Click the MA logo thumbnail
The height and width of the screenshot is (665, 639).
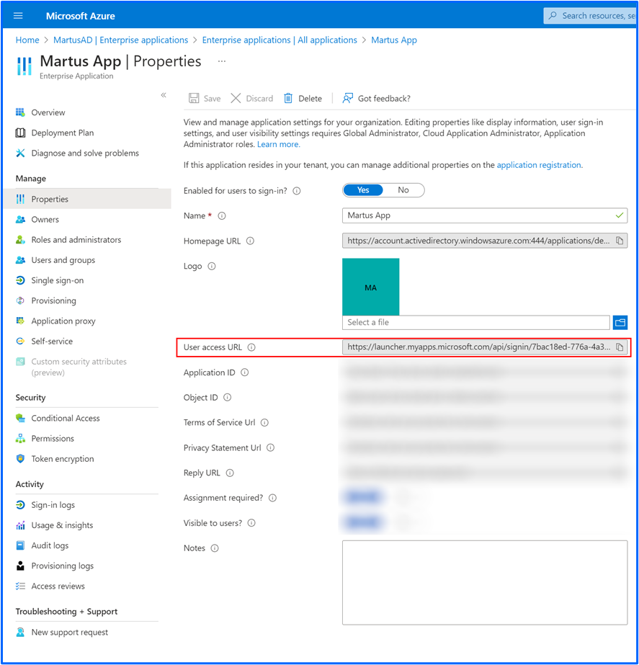(x=370, y=287)
